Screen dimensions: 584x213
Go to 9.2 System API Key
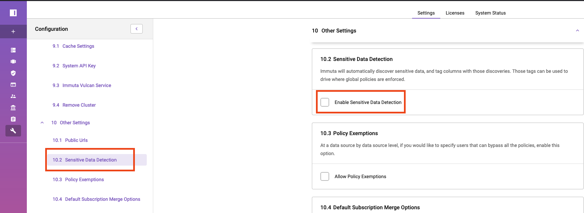pos(74,66)
